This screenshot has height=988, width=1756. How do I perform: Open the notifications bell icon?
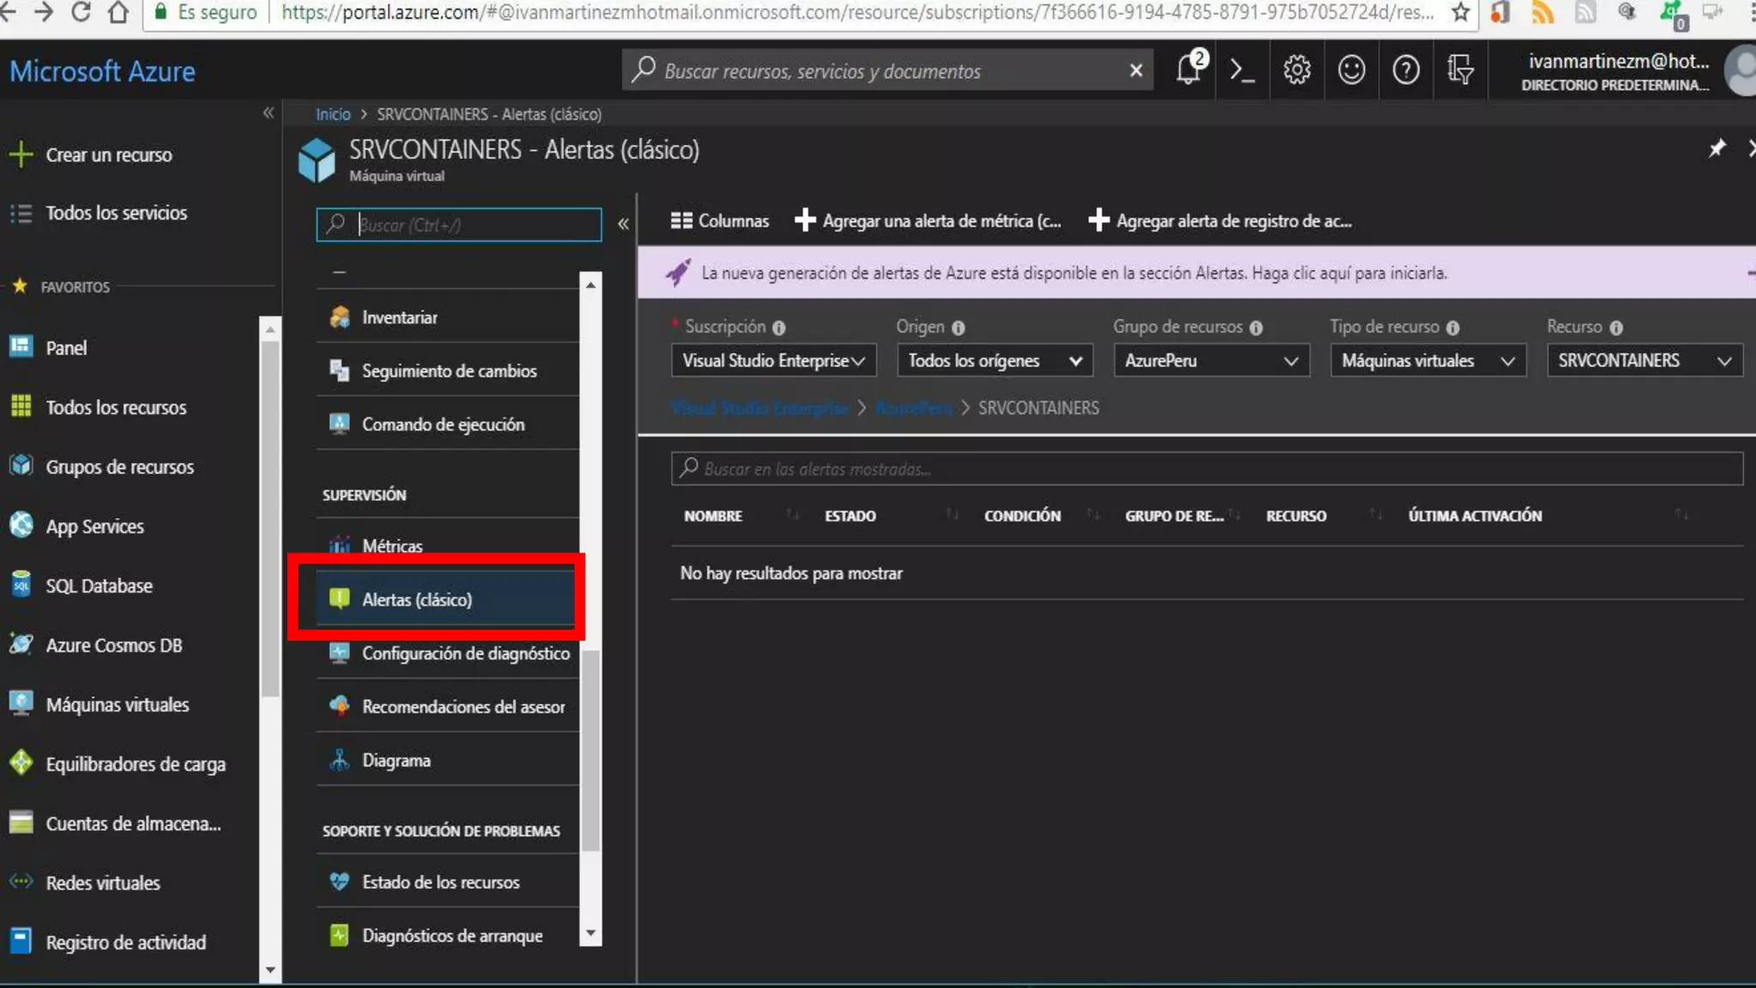[1189, 69]
